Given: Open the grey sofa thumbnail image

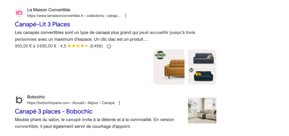Looking at the screenshot, I should pyautogui.click(x=202, y=58).
